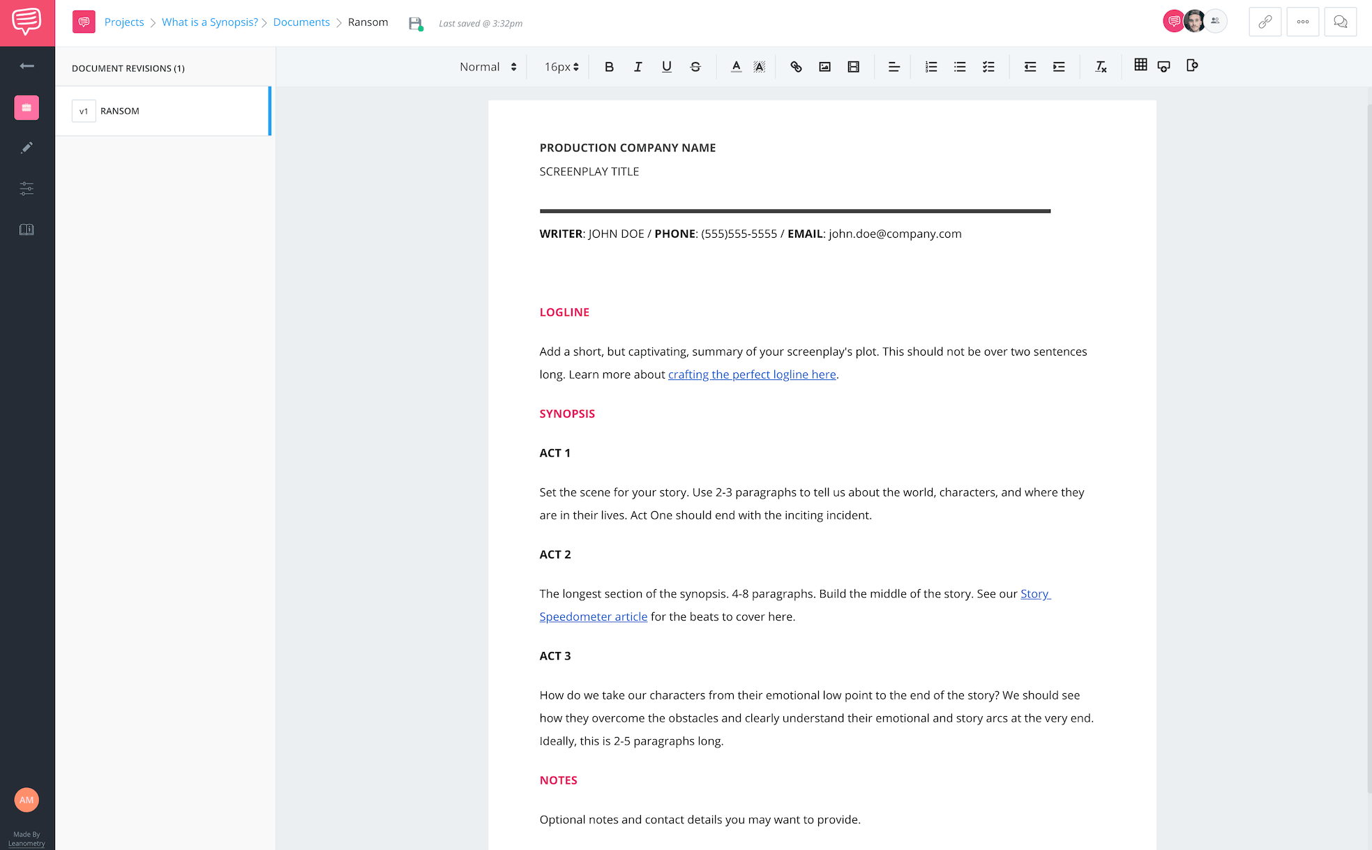Go to Projects via the breadcrumb

[x=124, y=22]
